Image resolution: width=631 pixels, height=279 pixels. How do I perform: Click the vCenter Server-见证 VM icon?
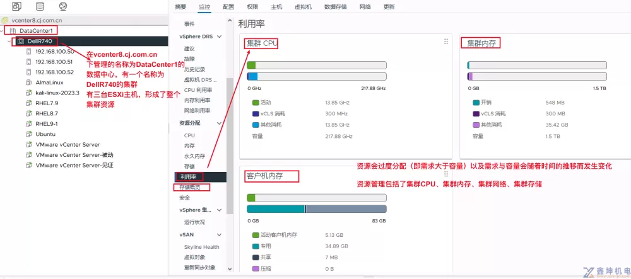[x=28, y=165]
